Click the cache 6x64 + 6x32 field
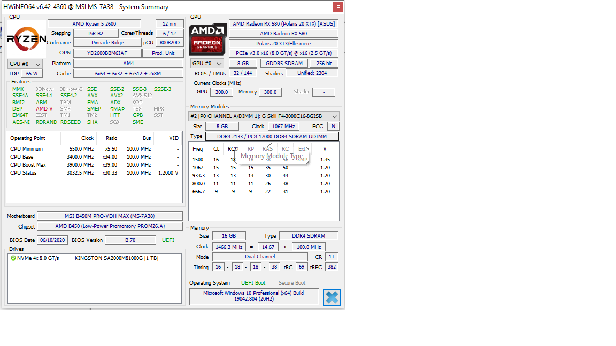Screen dimensions: 616x346 tap(128, 73)
